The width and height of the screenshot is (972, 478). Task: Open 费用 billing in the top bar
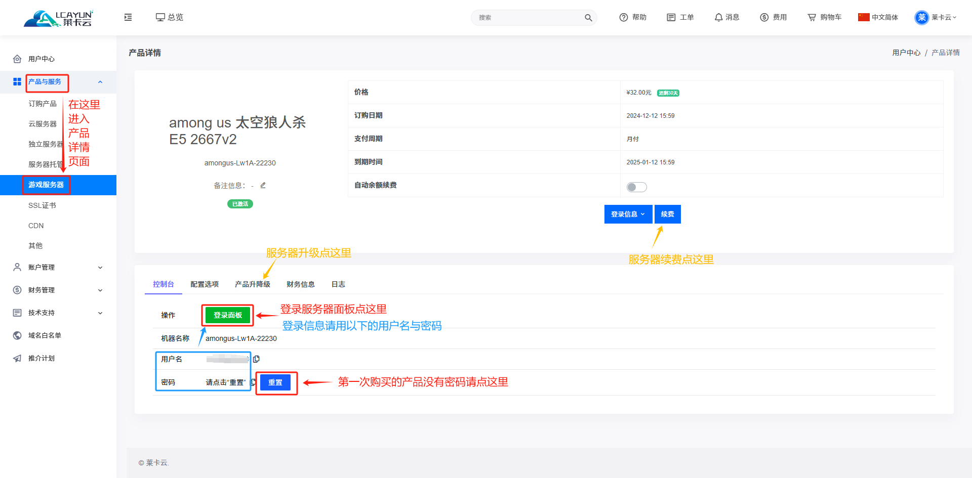(774, 17)
